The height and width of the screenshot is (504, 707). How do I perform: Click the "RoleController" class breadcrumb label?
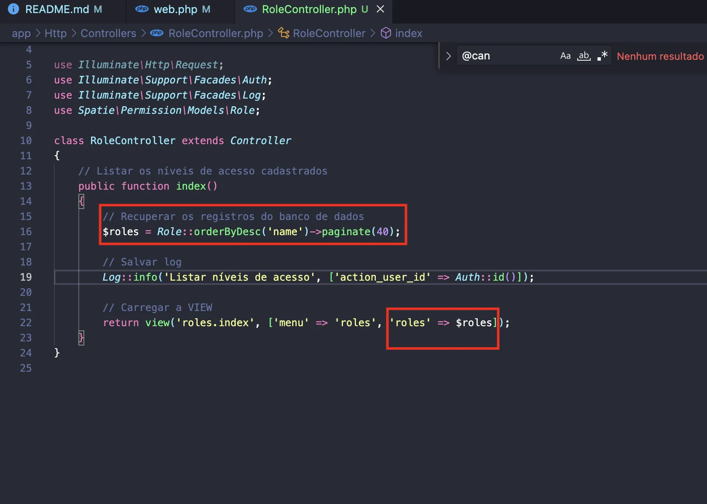coord(329,33)
